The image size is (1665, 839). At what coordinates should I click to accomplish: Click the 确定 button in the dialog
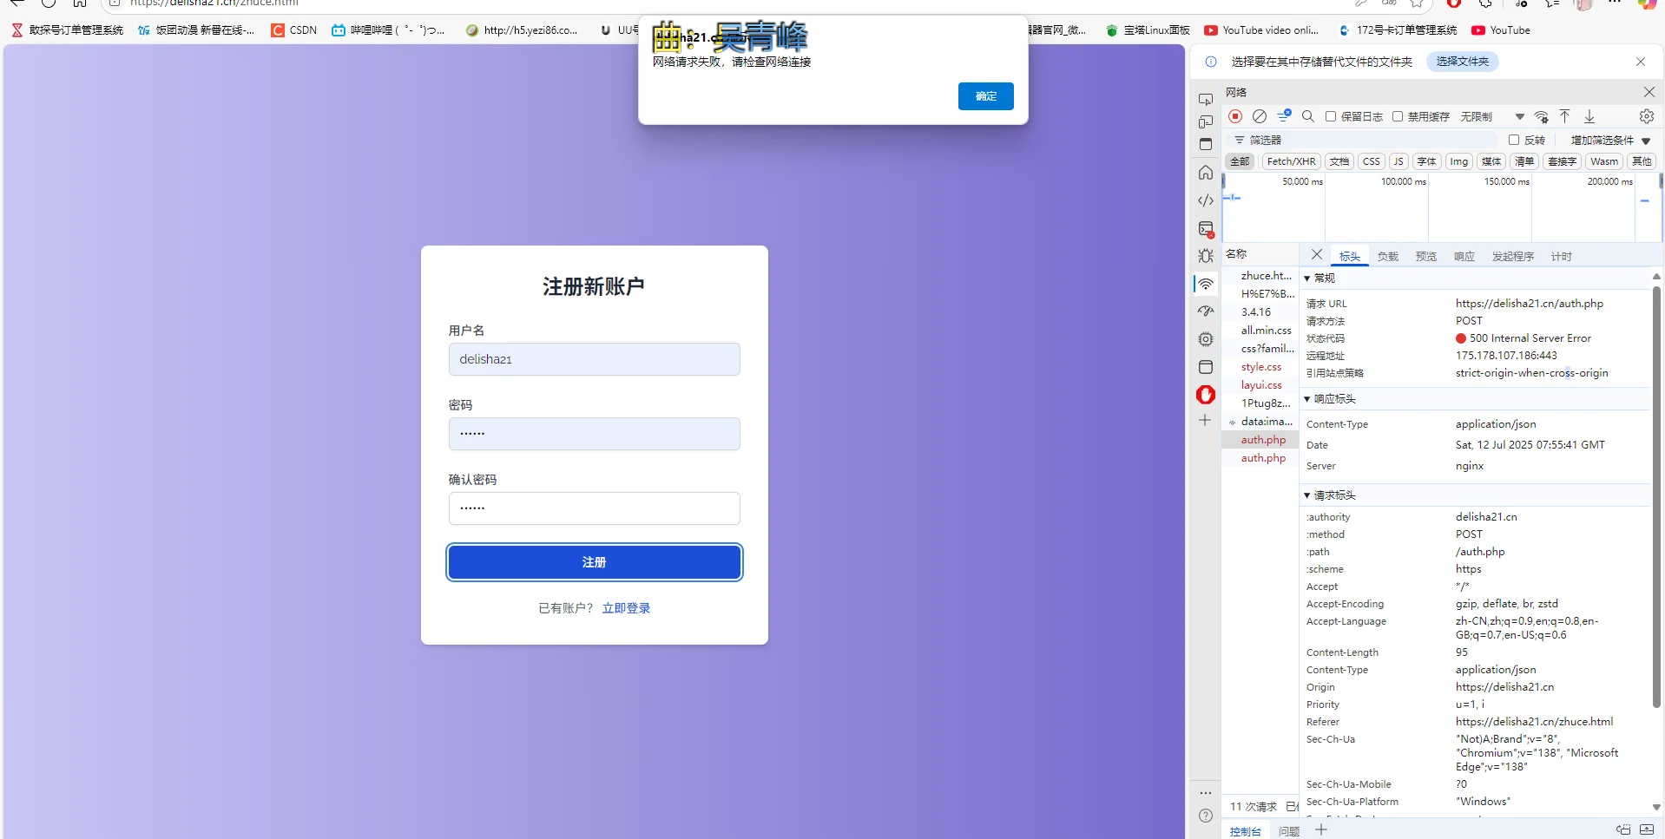(985, 96)
